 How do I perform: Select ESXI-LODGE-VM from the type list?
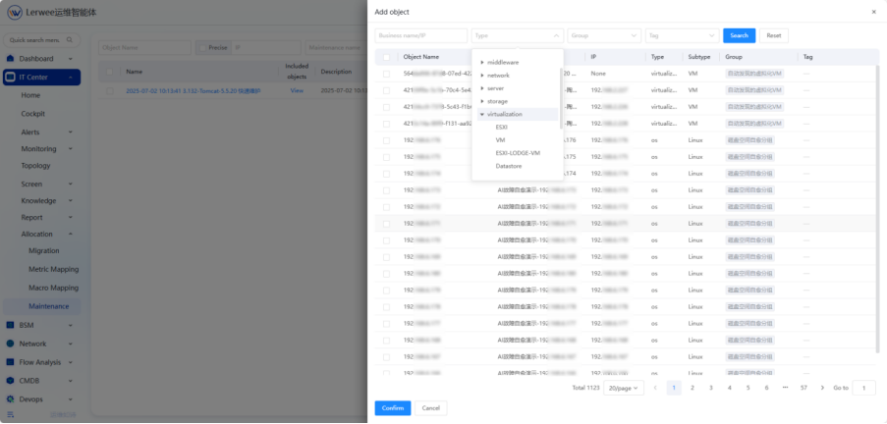(518, 152)
